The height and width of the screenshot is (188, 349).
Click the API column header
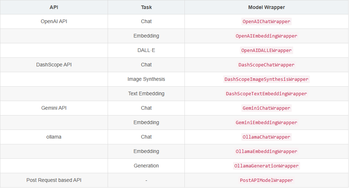click(54, 7)
